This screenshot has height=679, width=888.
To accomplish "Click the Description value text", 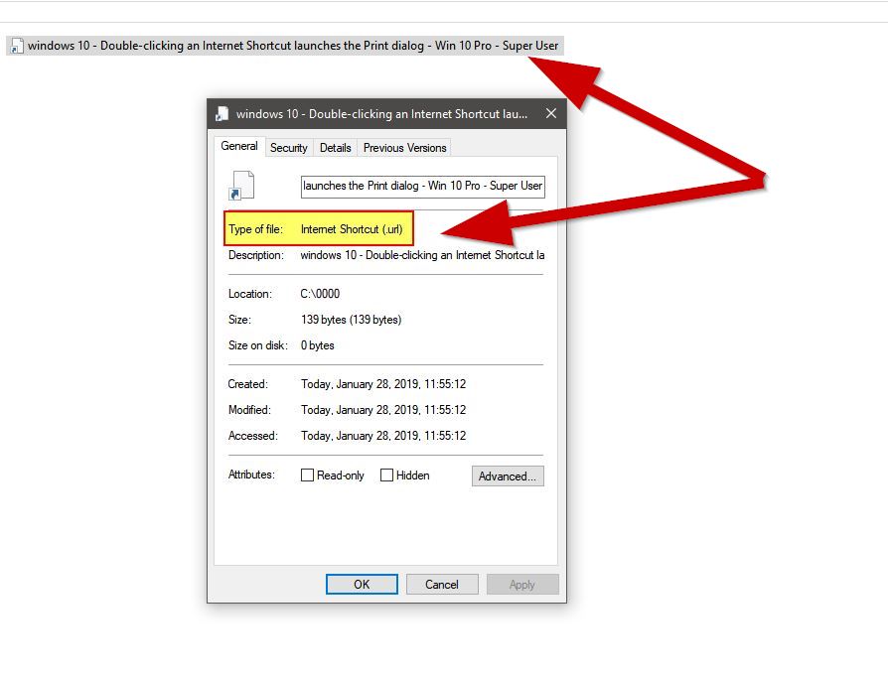I will pos(422,255).
